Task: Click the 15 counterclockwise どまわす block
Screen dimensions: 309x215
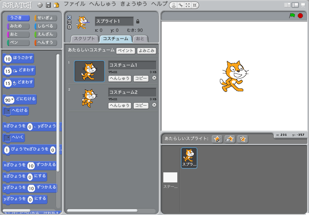Action: (19, 83)
